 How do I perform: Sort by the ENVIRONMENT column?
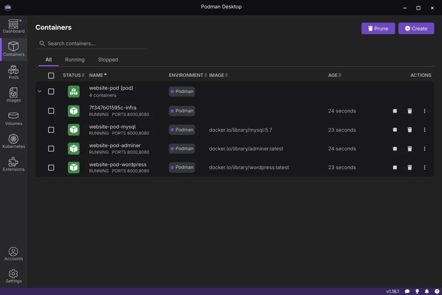pos(188,75)
